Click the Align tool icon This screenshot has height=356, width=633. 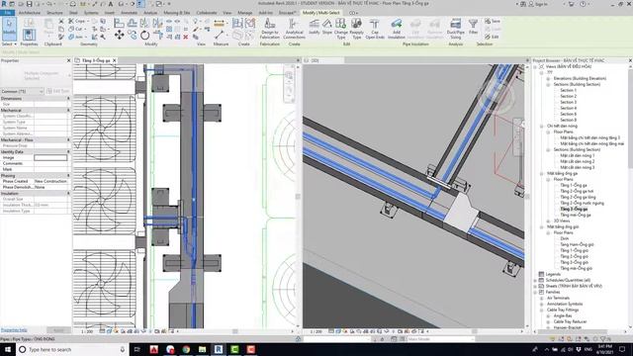pyautogui.click(x=119, y=23)
